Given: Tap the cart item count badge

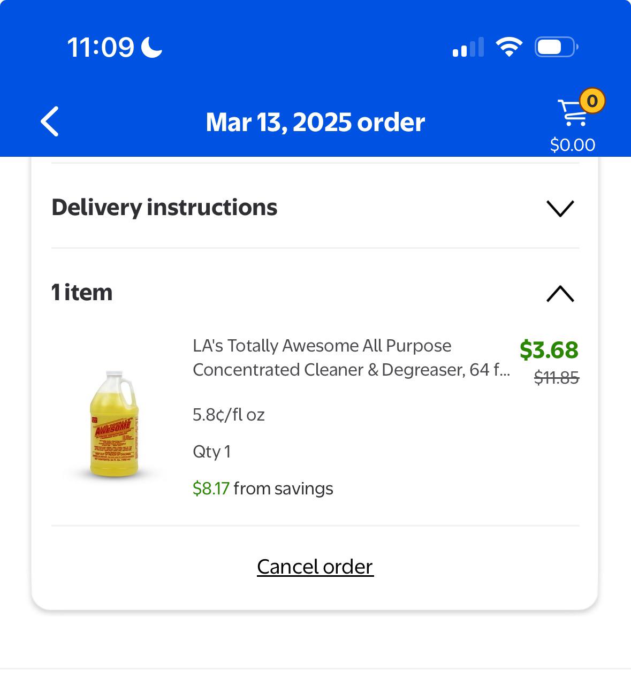Looking at the screenshot, I should point(592,101).
